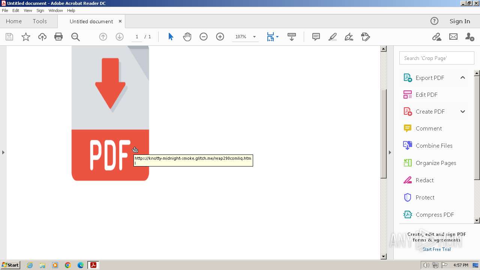This screenshot has height=270, width=480.
Task: Collapse the Export PDF section
Action: [463, 78]
